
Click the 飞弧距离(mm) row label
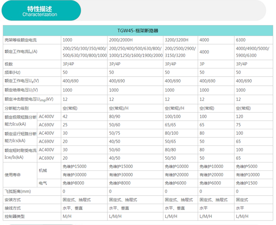tap(18, 191)
